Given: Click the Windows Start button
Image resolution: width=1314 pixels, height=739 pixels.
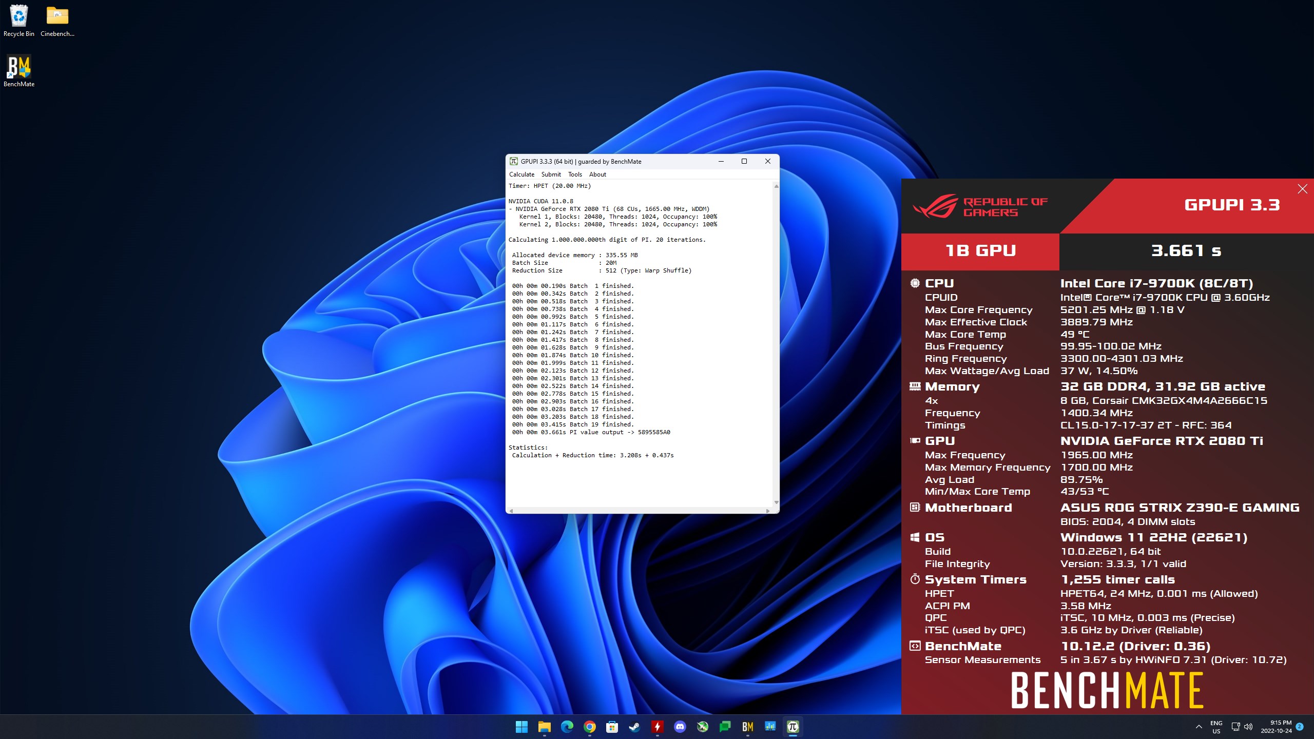Looking at the screenshot, I should click(x=521, y=727).
